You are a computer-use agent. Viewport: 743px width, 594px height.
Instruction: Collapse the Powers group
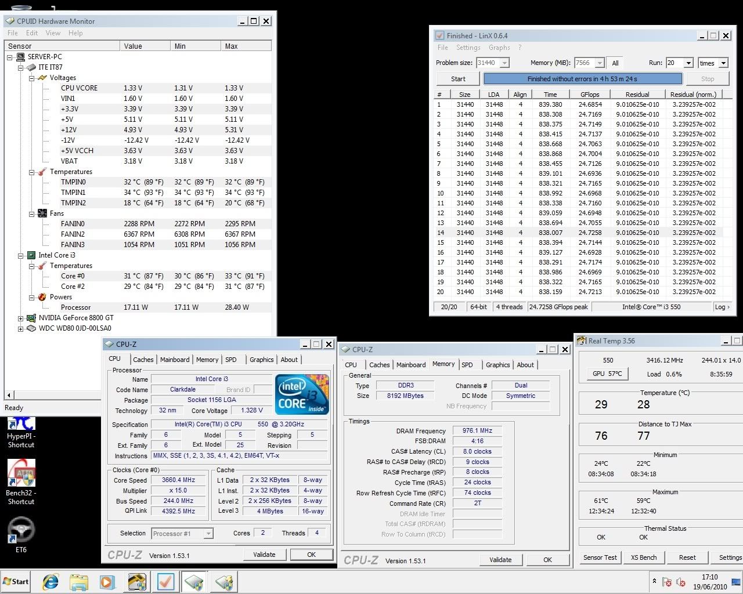tap(32, 297)
